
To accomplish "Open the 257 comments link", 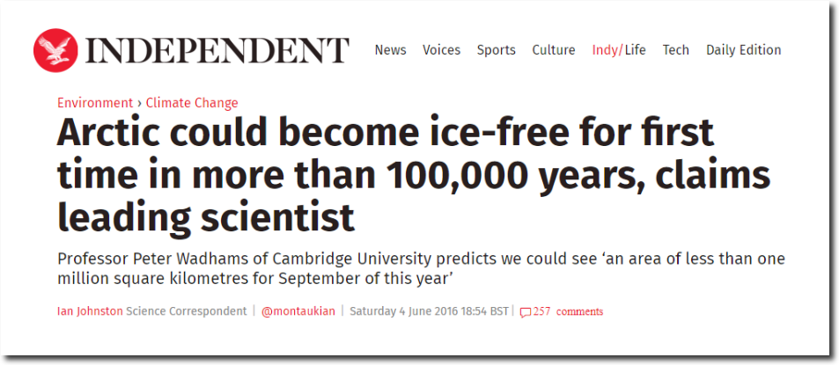I will click(568, 311).
